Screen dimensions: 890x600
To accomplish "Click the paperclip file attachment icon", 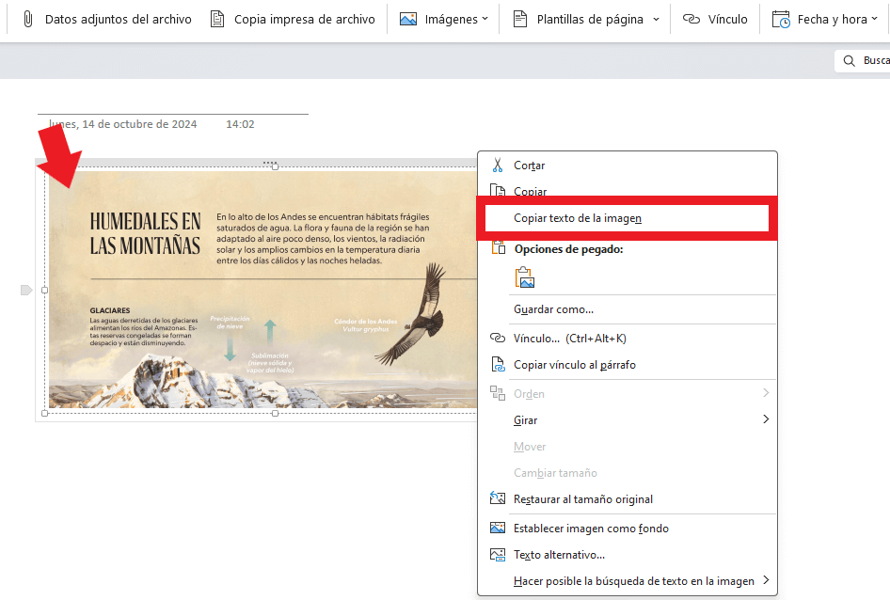I will point(27,20).
